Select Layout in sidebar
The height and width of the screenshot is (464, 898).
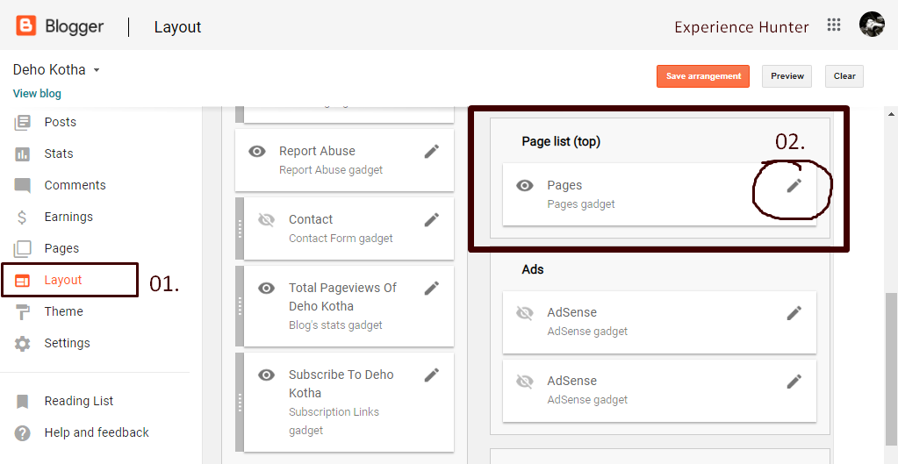tap(63, 281)
